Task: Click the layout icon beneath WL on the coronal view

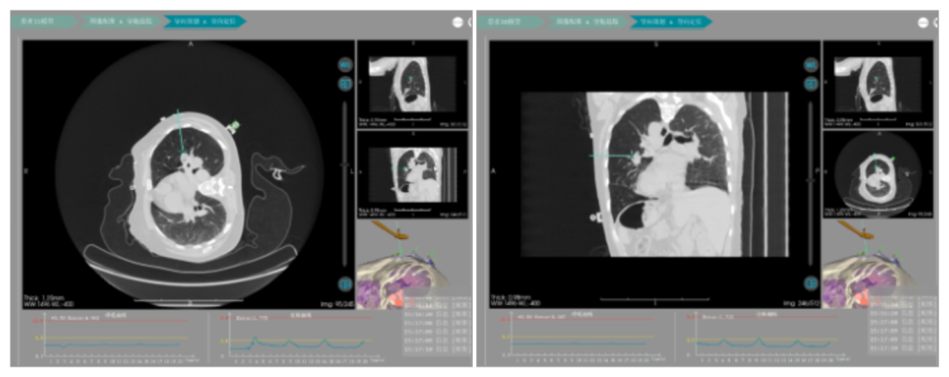Action: [x=812, y=84]
